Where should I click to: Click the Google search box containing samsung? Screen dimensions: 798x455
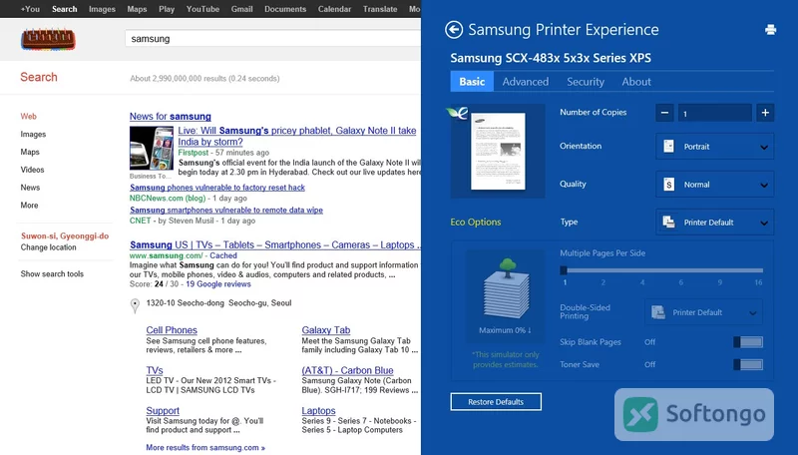tap(272, 39)
